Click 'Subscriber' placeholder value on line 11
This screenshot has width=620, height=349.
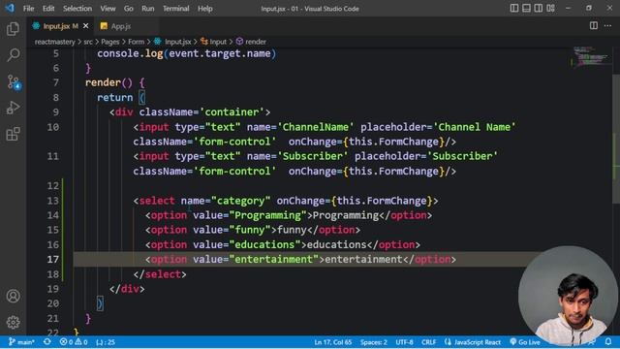click(462, 156)
